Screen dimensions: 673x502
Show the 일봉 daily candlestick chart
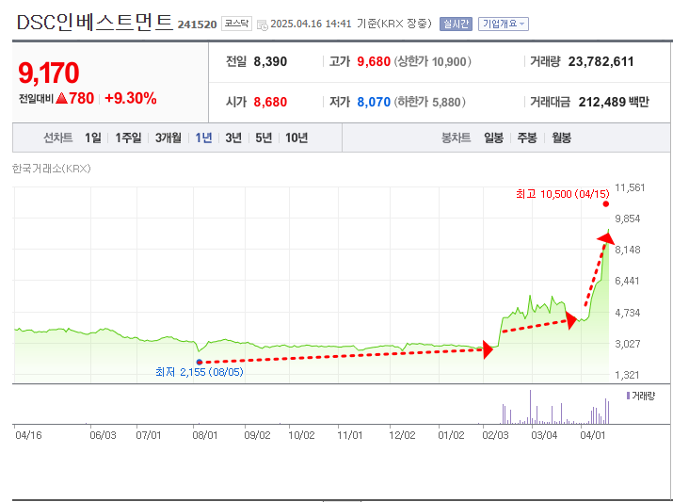493,138
